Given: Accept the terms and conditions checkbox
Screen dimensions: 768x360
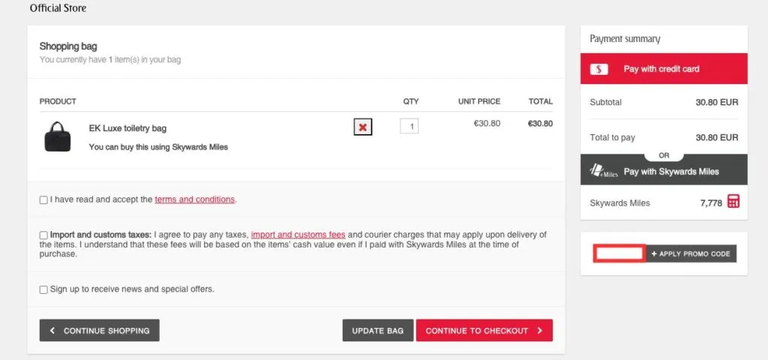Looking at the screenshot, I should [43, 200].
